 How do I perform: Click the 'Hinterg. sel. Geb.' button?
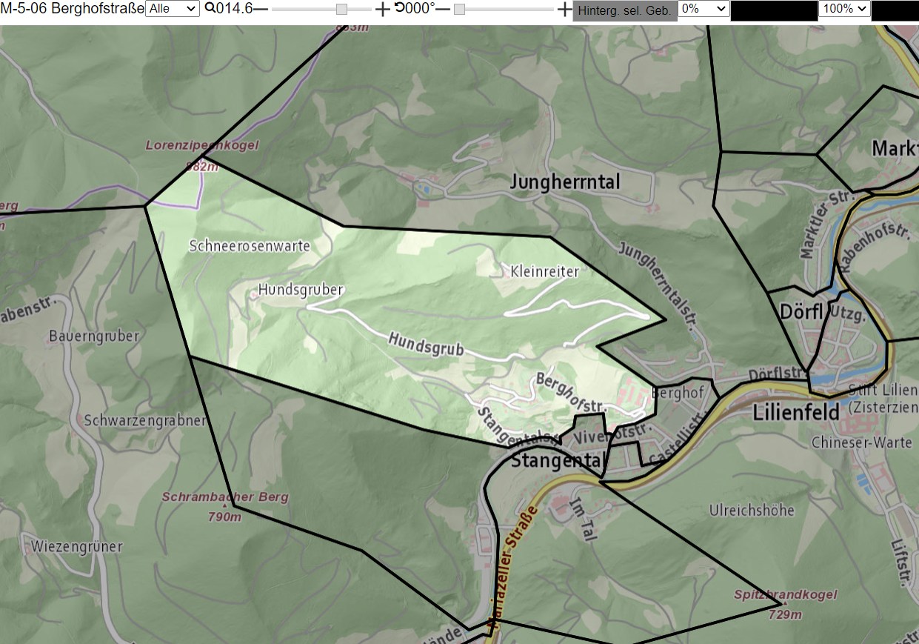coord(625,10)
